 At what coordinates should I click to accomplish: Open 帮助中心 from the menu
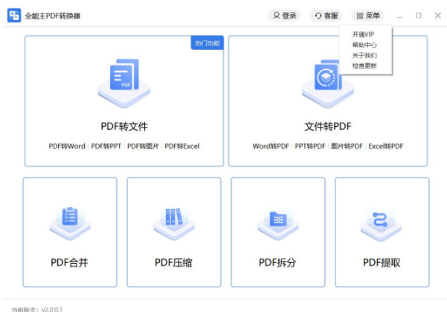tap(364, 45)
